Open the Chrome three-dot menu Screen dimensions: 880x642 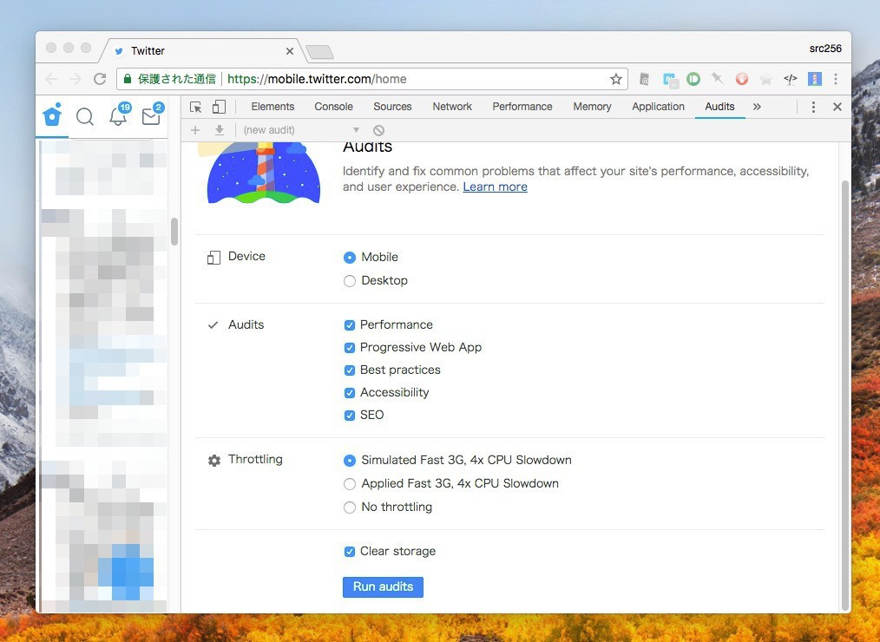pyautogui.click(x=836, y=79)
